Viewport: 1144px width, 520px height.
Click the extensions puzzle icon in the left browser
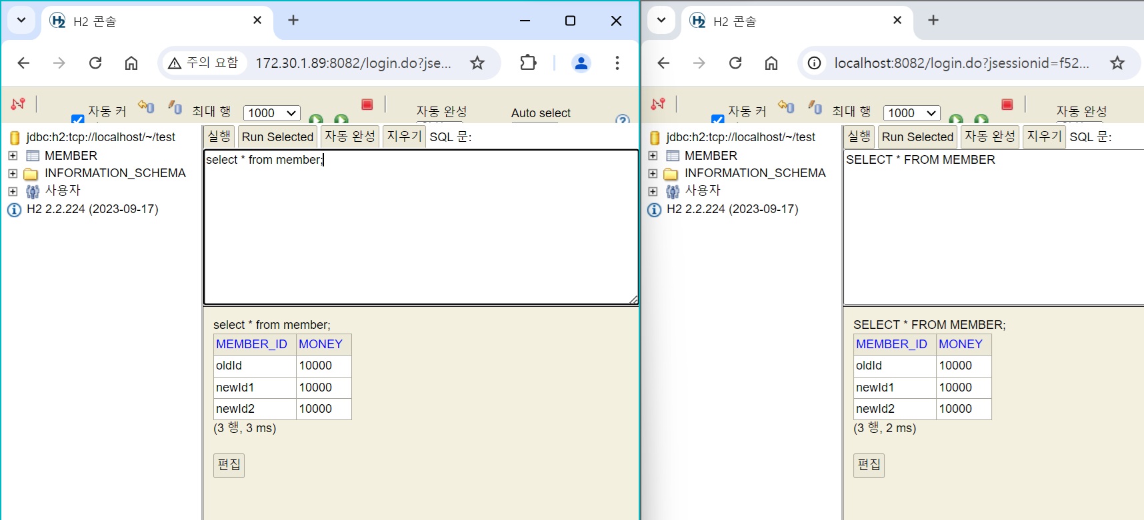[528, 63]
